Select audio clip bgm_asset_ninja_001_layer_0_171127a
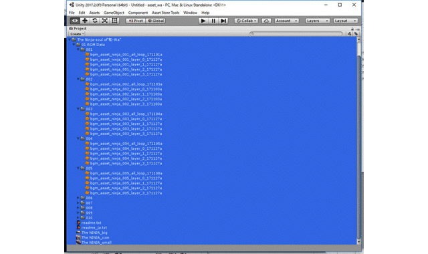The image size is (428, 254). [126, 59]
